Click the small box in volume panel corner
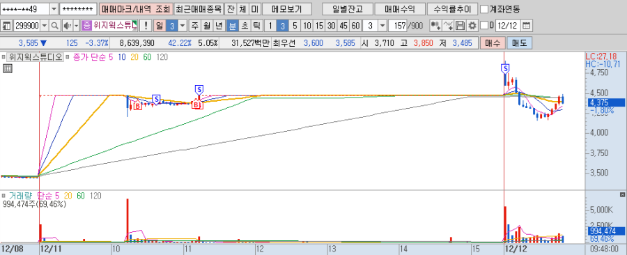This screenshot has width=627, height=255. [x=622, y=194]
